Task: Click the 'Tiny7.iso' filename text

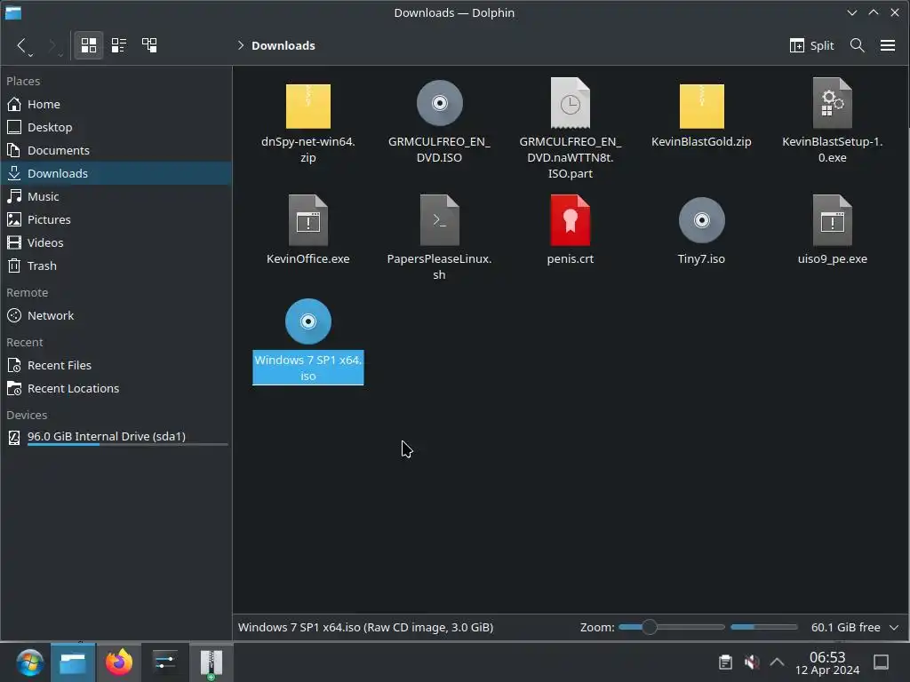Action: coord(701,258)
